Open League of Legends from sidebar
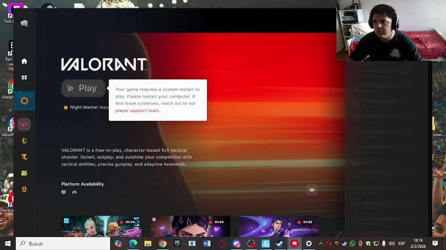This screenshot has width=446, height=250. pos(24,141)
